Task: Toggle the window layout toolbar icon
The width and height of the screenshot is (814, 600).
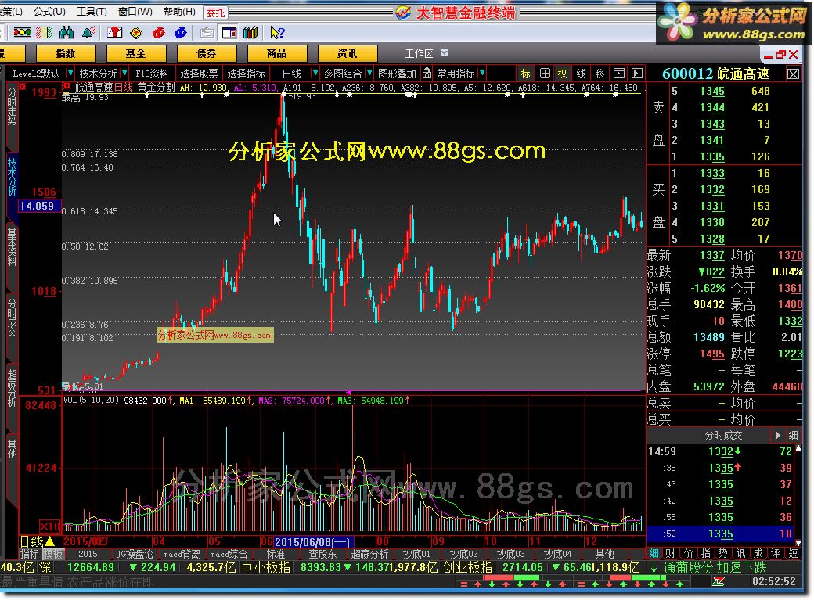Action: click(x=229, y=33)
